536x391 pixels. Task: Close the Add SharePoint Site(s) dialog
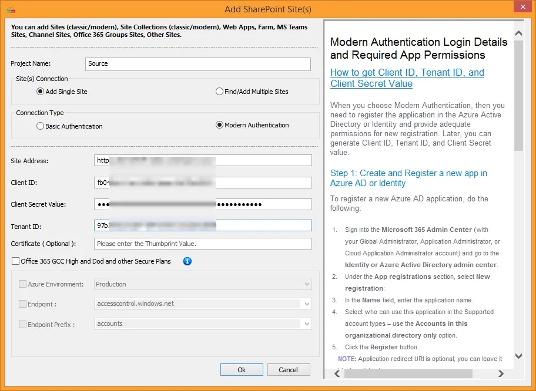pos(522,6)
